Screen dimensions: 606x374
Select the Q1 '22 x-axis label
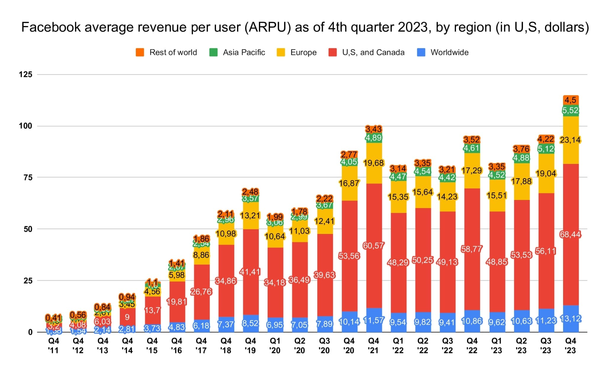click(x=398, y=346)
